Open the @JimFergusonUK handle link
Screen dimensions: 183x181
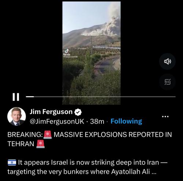click(57, 121)
